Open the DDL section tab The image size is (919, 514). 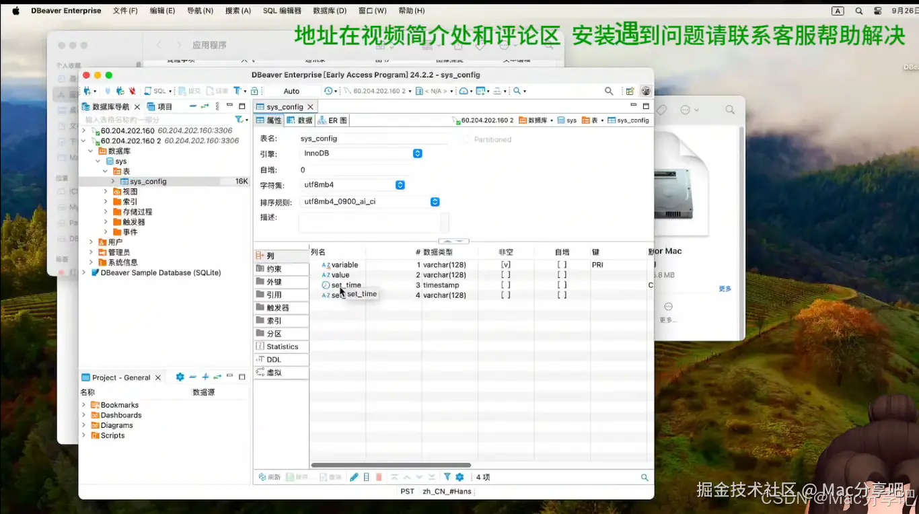point(281,360)
